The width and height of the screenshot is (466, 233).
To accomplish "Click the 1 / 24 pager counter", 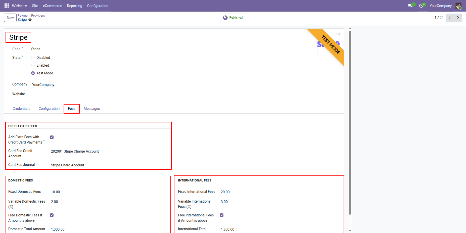I will point(439,18).
